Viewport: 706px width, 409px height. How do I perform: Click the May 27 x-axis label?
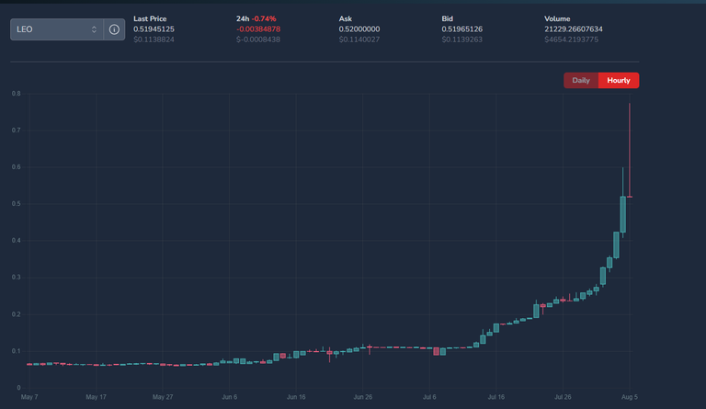[x=163, y=397]
